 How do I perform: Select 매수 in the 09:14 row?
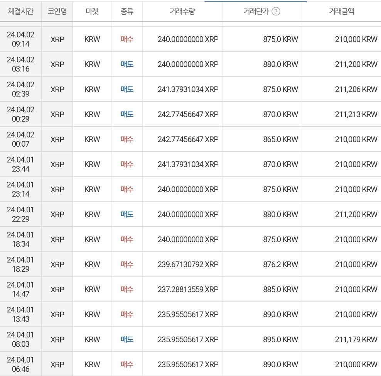[127, 39]
